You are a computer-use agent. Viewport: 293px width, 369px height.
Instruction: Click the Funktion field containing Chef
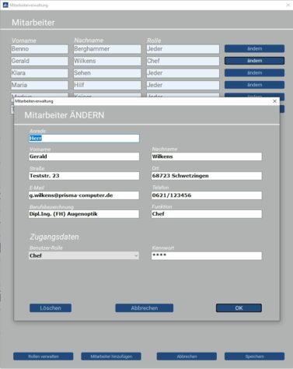[x=207, y=214]
